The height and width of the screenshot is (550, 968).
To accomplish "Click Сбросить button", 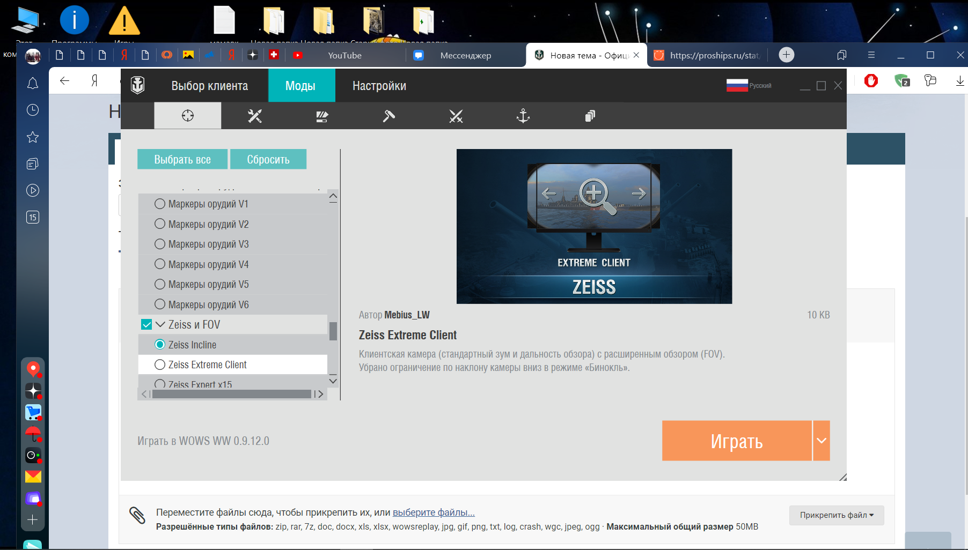I will pyautogui.click(x=268, y=159).
